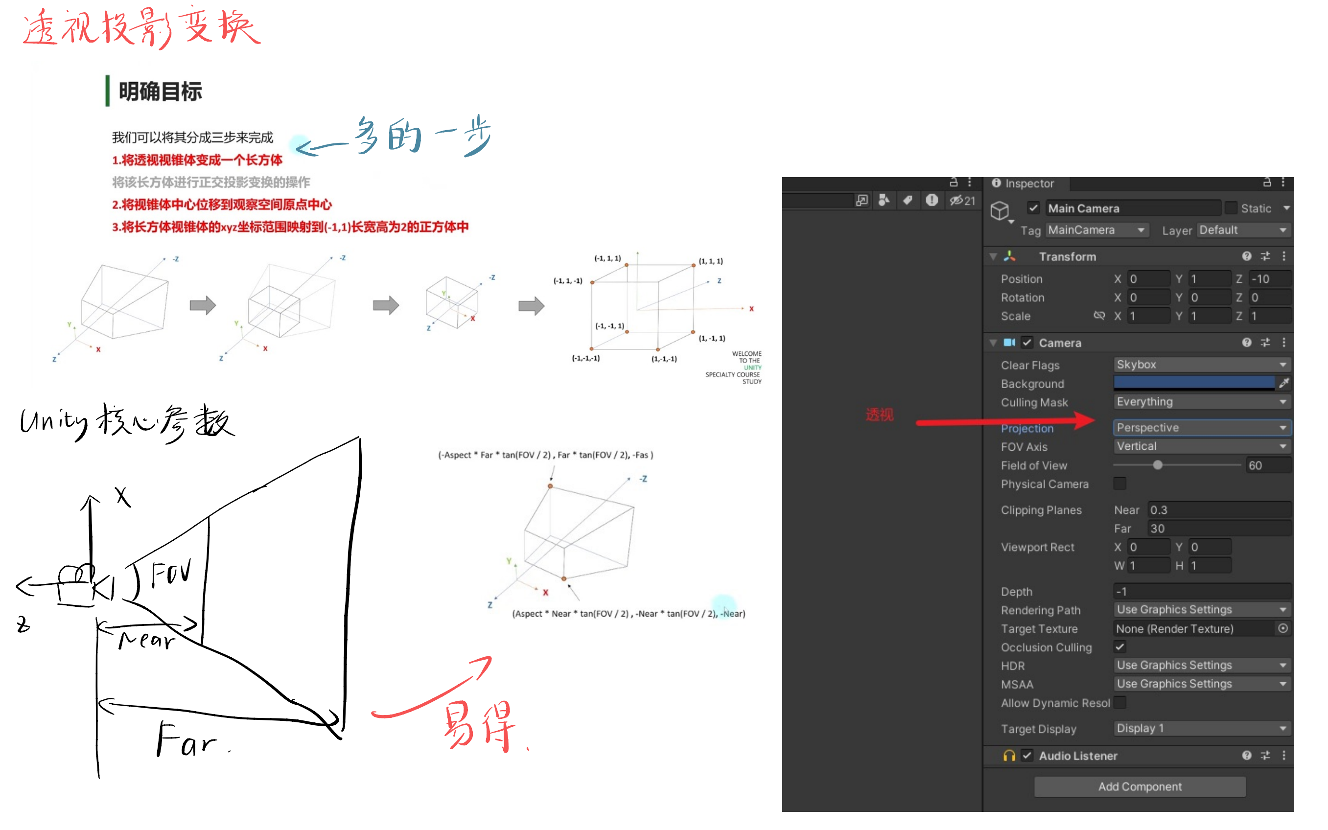1328x830 pixels.
Task: Open Camera presets slider icon
Action: pos(1265,343)
